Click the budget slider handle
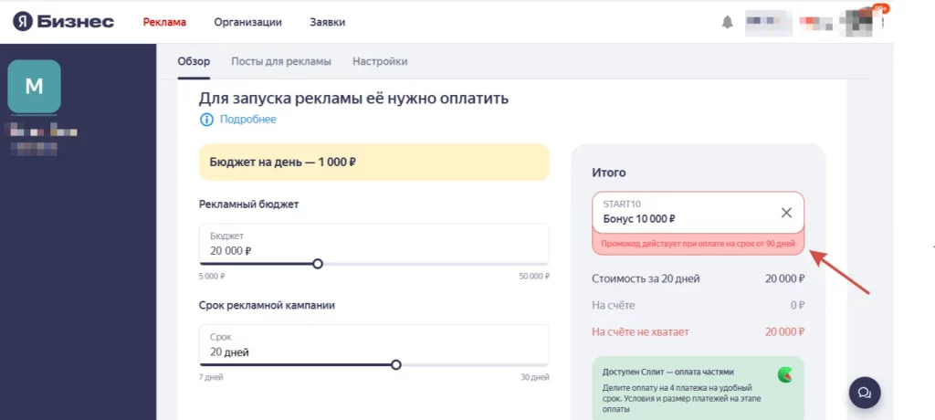The width and height of the screenshot is (935, 420). click(318, 264)
